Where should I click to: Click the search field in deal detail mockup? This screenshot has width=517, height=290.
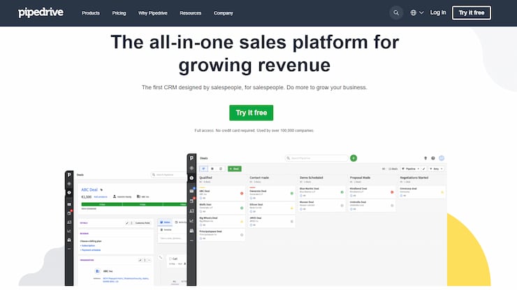pos(169,175)
